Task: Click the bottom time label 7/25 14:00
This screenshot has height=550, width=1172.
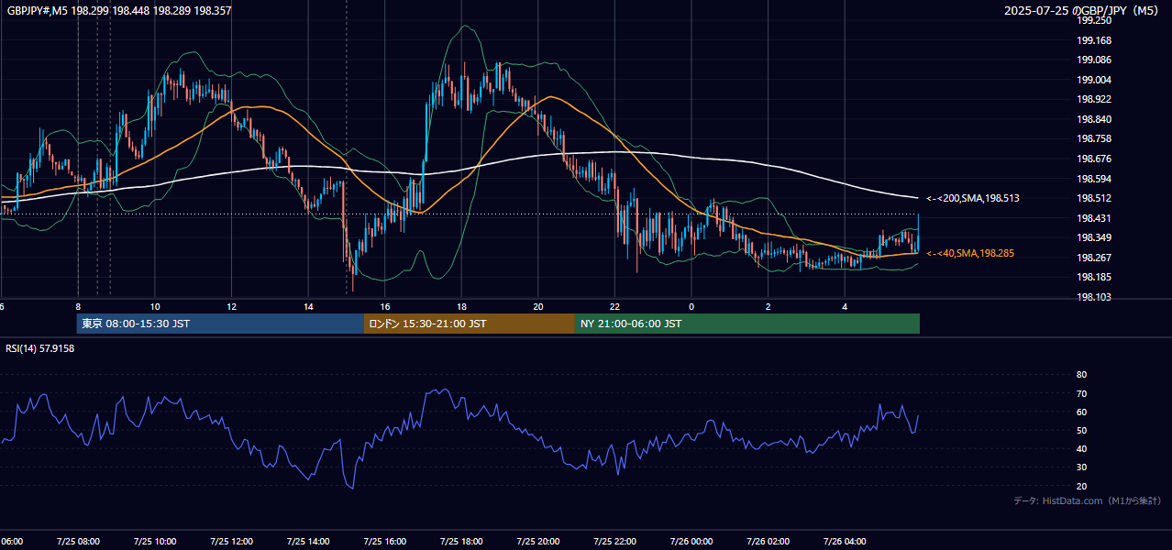Action: coord(308,542)
